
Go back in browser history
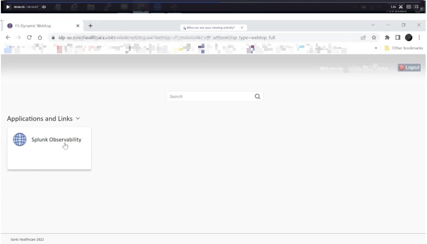click(8, 37)
